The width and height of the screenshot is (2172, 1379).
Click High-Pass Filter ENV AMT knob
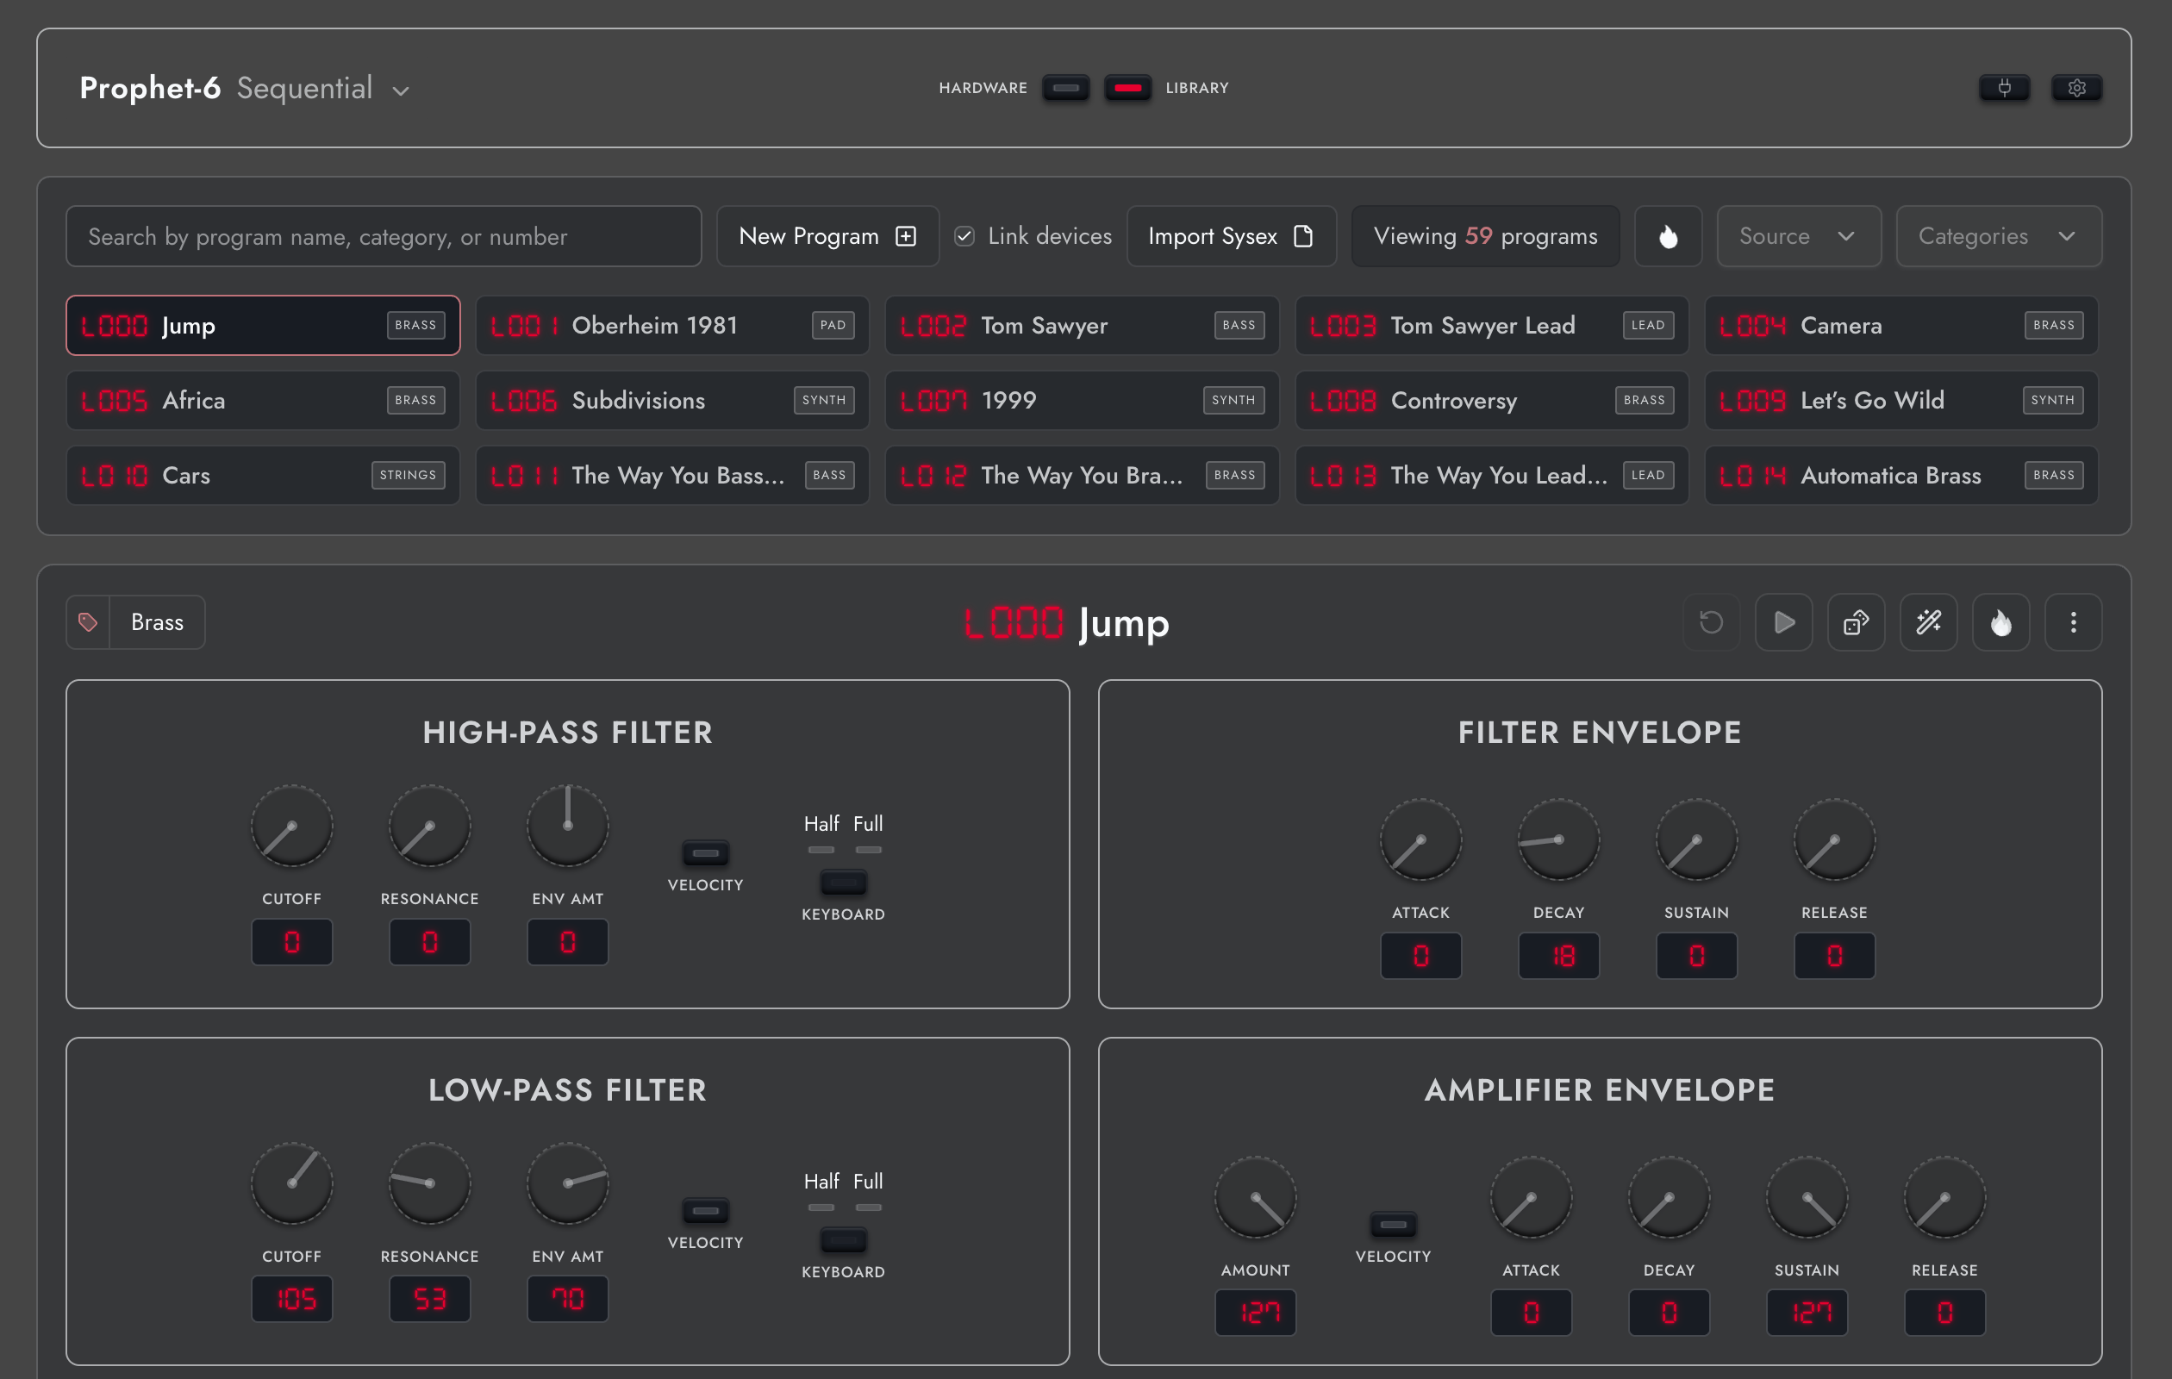(567, 827)
